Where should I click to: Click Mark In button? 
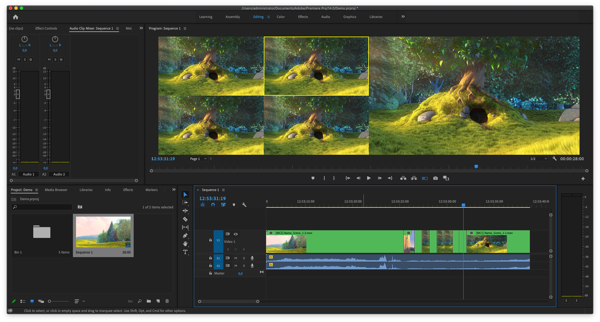(324, 178)
